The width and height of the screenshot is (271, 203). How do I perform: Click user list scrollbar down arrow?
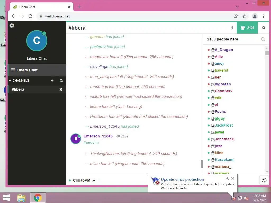click(267, 172)
